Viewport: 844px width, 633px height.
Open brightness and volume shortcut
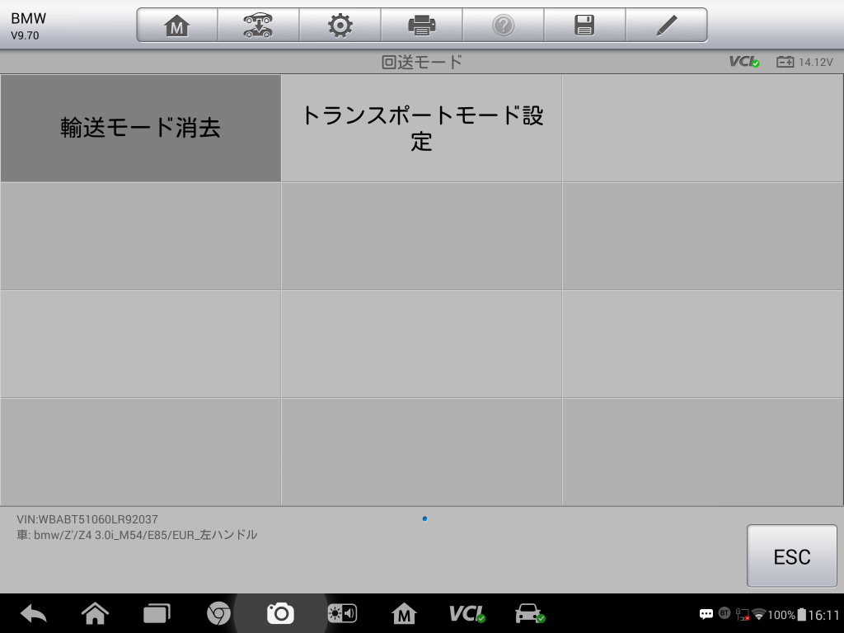tap(342, 613)
